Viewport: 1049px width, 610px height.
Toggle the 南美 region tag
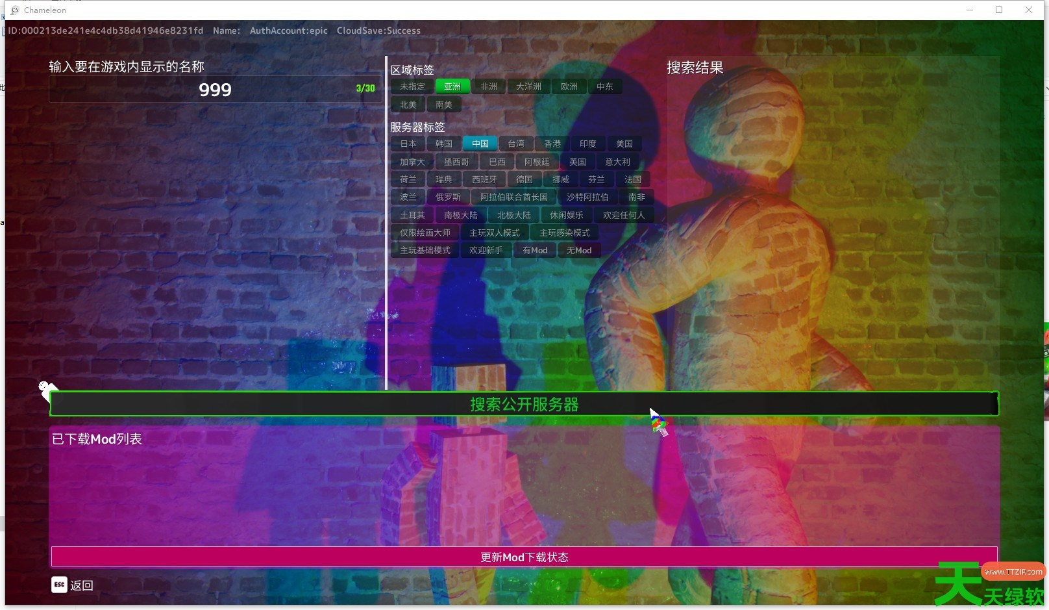[444, 105]
